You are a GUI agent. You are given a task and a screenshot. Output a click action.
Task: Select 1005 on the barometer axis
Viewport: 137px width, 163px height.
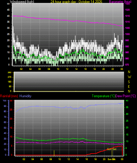127,28
